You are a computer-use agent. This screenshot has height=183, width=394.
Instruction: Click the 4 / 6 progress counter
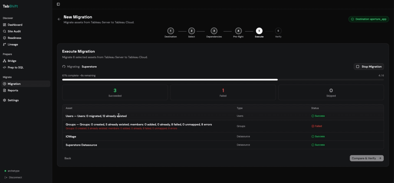click(x=381, y=75)
